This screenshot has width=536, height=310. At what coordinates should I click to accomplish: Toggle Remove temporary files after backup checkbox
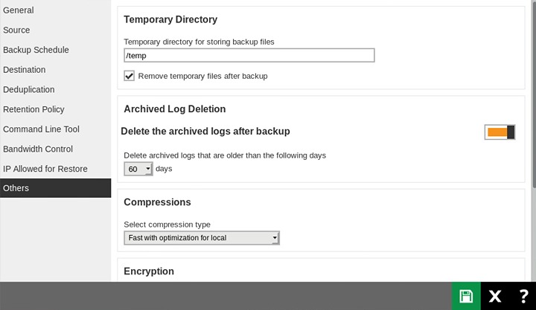(x=130, y=76)
